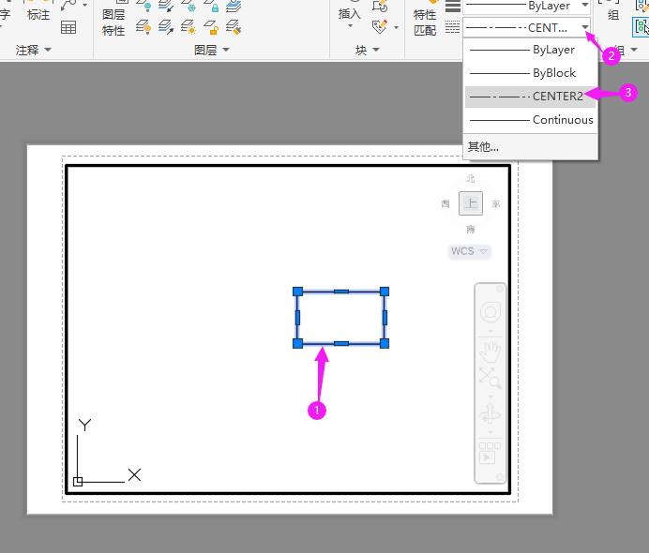Click the blue padlock lock layer icon
This screenshot has height=553, width=649.
pos(212,6)
